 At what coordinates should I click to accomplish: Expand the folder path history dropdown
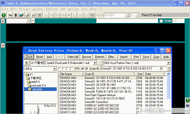point(95,63)
